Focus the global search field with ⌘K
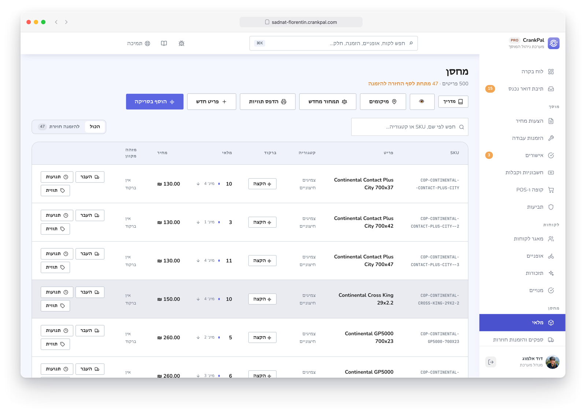The height and width of the screenshot is (414, 586). 333,43
